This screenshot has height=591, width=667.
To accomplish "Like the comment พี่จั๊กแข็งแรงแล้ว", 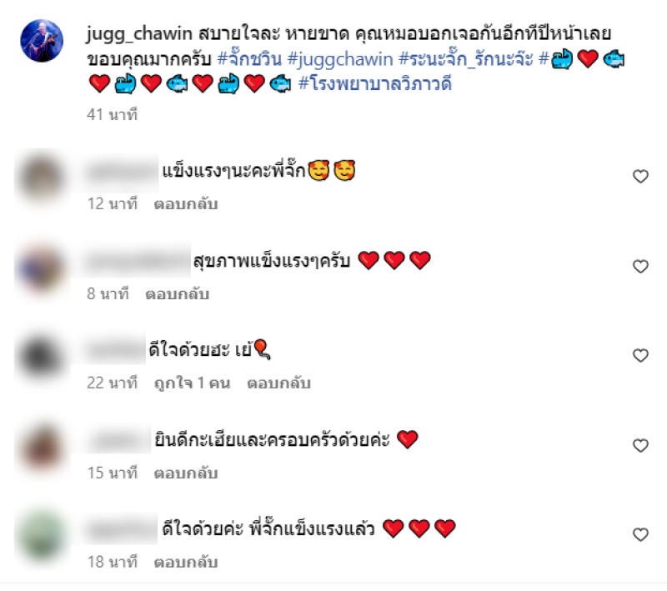I will (x=640, y=534).
